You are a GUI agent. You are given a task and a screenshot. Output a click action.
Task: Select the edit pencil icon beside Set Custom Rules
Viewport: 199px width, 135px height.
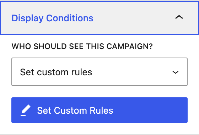(26, 110)
